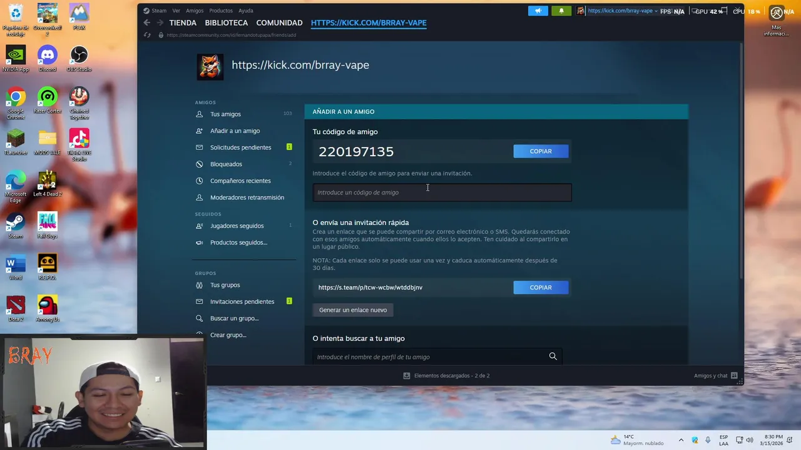Open Microsoft Edge desktop shortcut
Viewport: 801px width, 450px height.
point(16,187)
